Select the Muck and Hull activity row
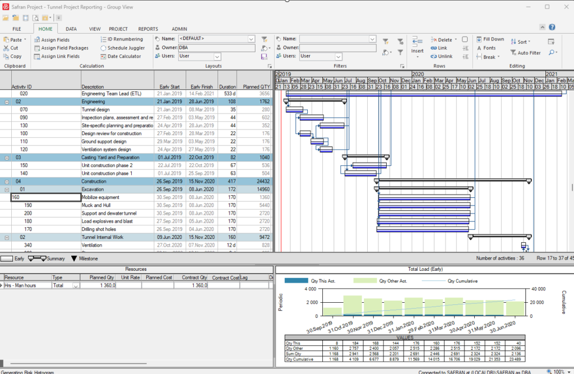The width and height of the screenshot is (574, 374). pos(136,205)
